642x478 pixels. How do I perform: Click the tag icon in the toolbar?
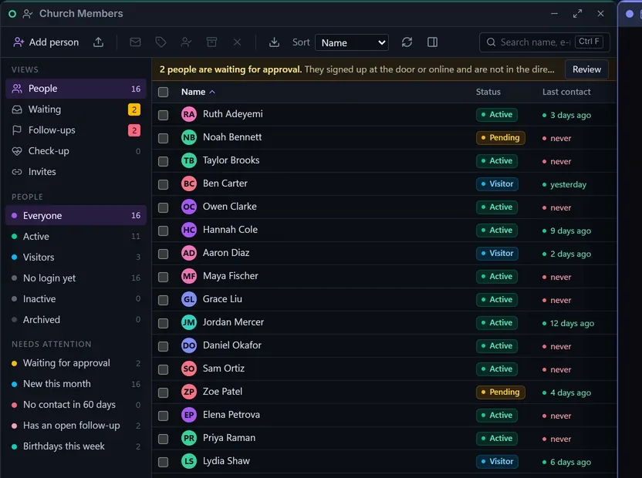161,42
